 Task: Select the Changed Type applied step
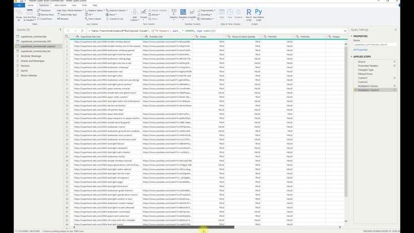[x=365, y=70]
